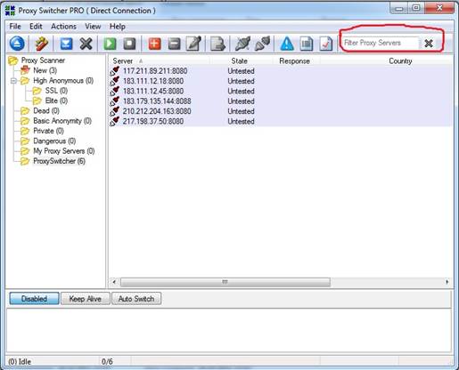459x370 pixels.
Task: Start testing with the green play icon
Action: (110, 44)
